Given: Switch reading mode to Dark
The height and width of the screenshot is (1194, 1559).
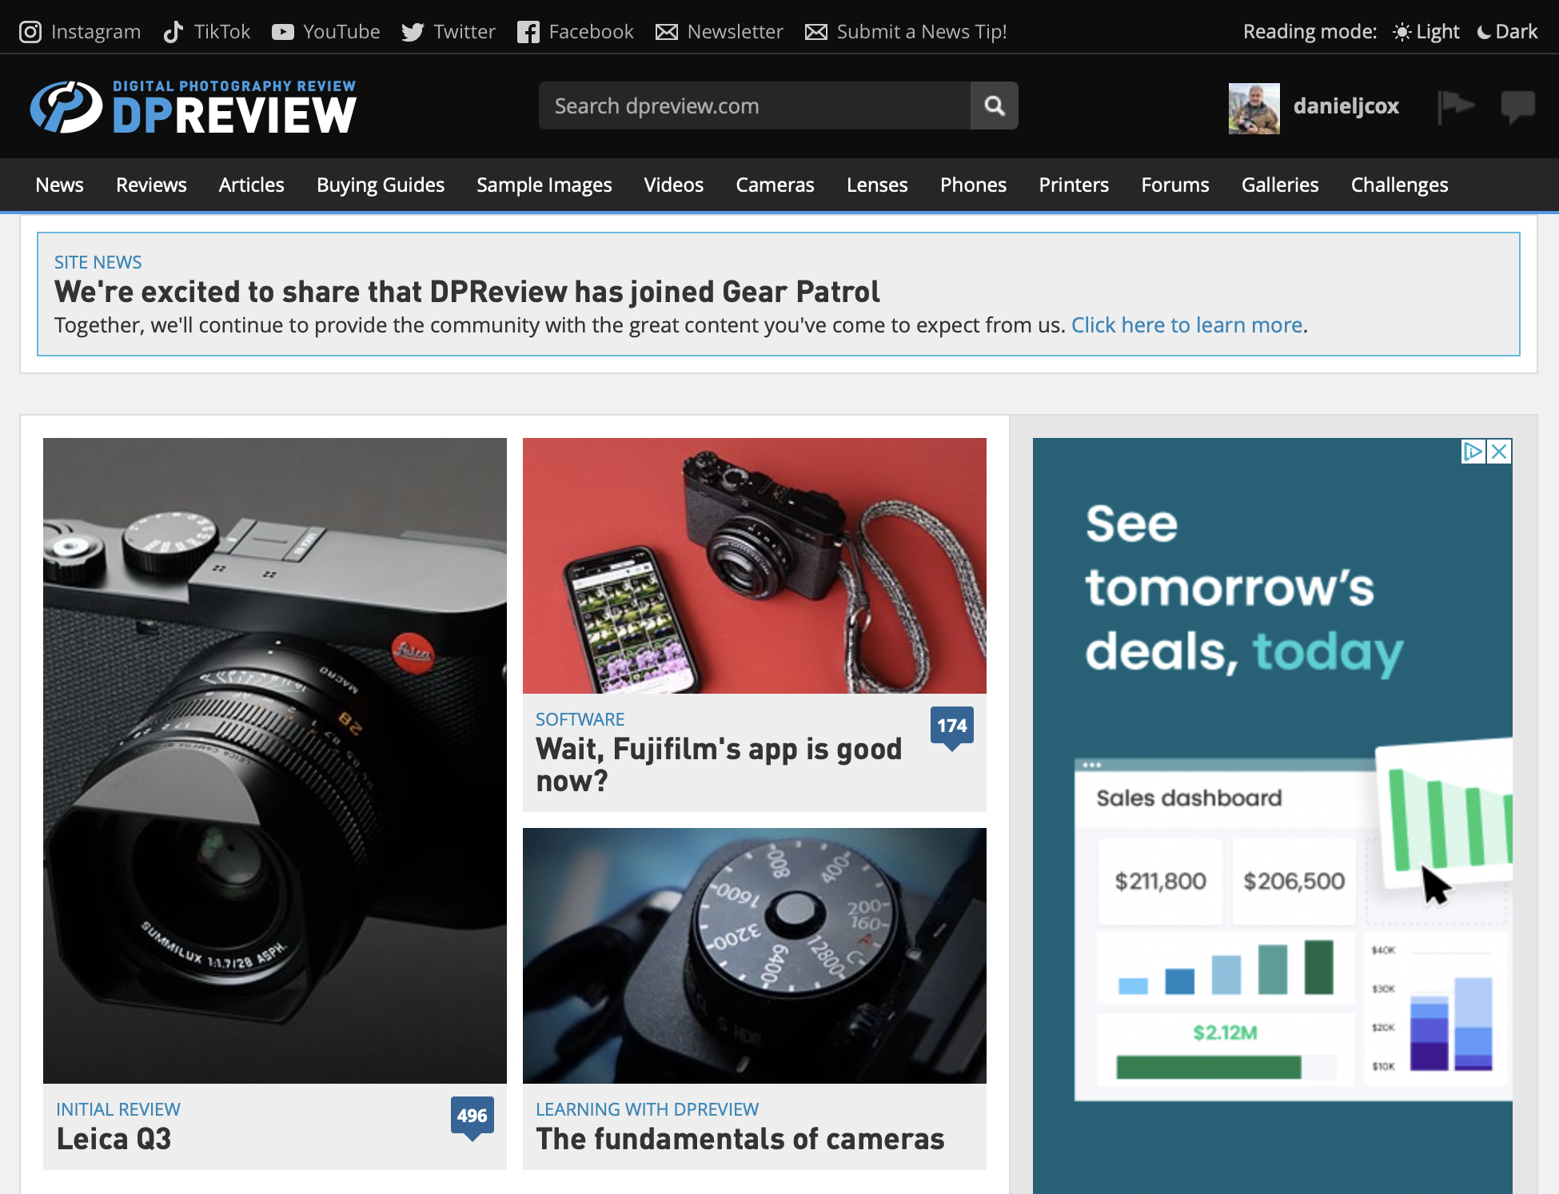Looking at the screenshot, I should (1507, 32).
